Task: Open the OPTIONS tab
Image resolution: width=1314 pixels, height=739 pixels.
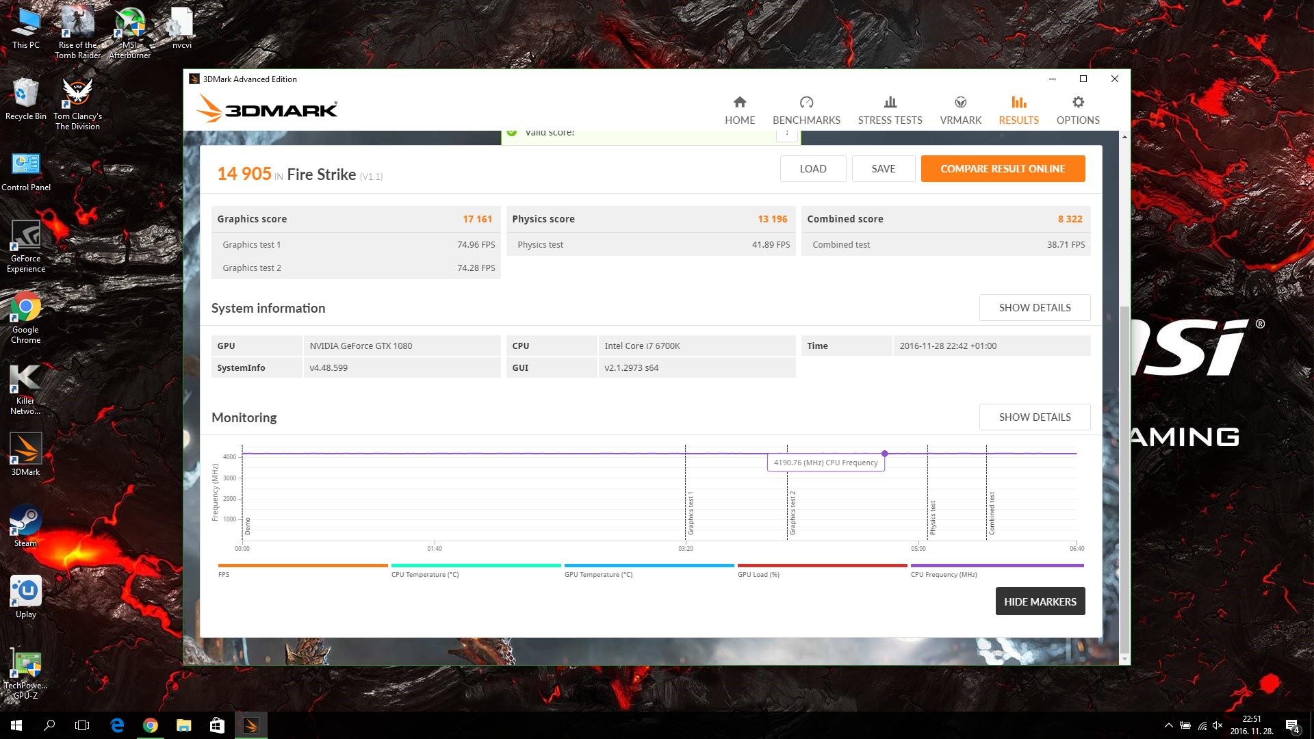Action: 1078,110
